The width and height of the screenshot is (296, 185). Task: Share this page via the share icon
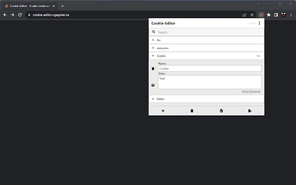tap(245, 15)
